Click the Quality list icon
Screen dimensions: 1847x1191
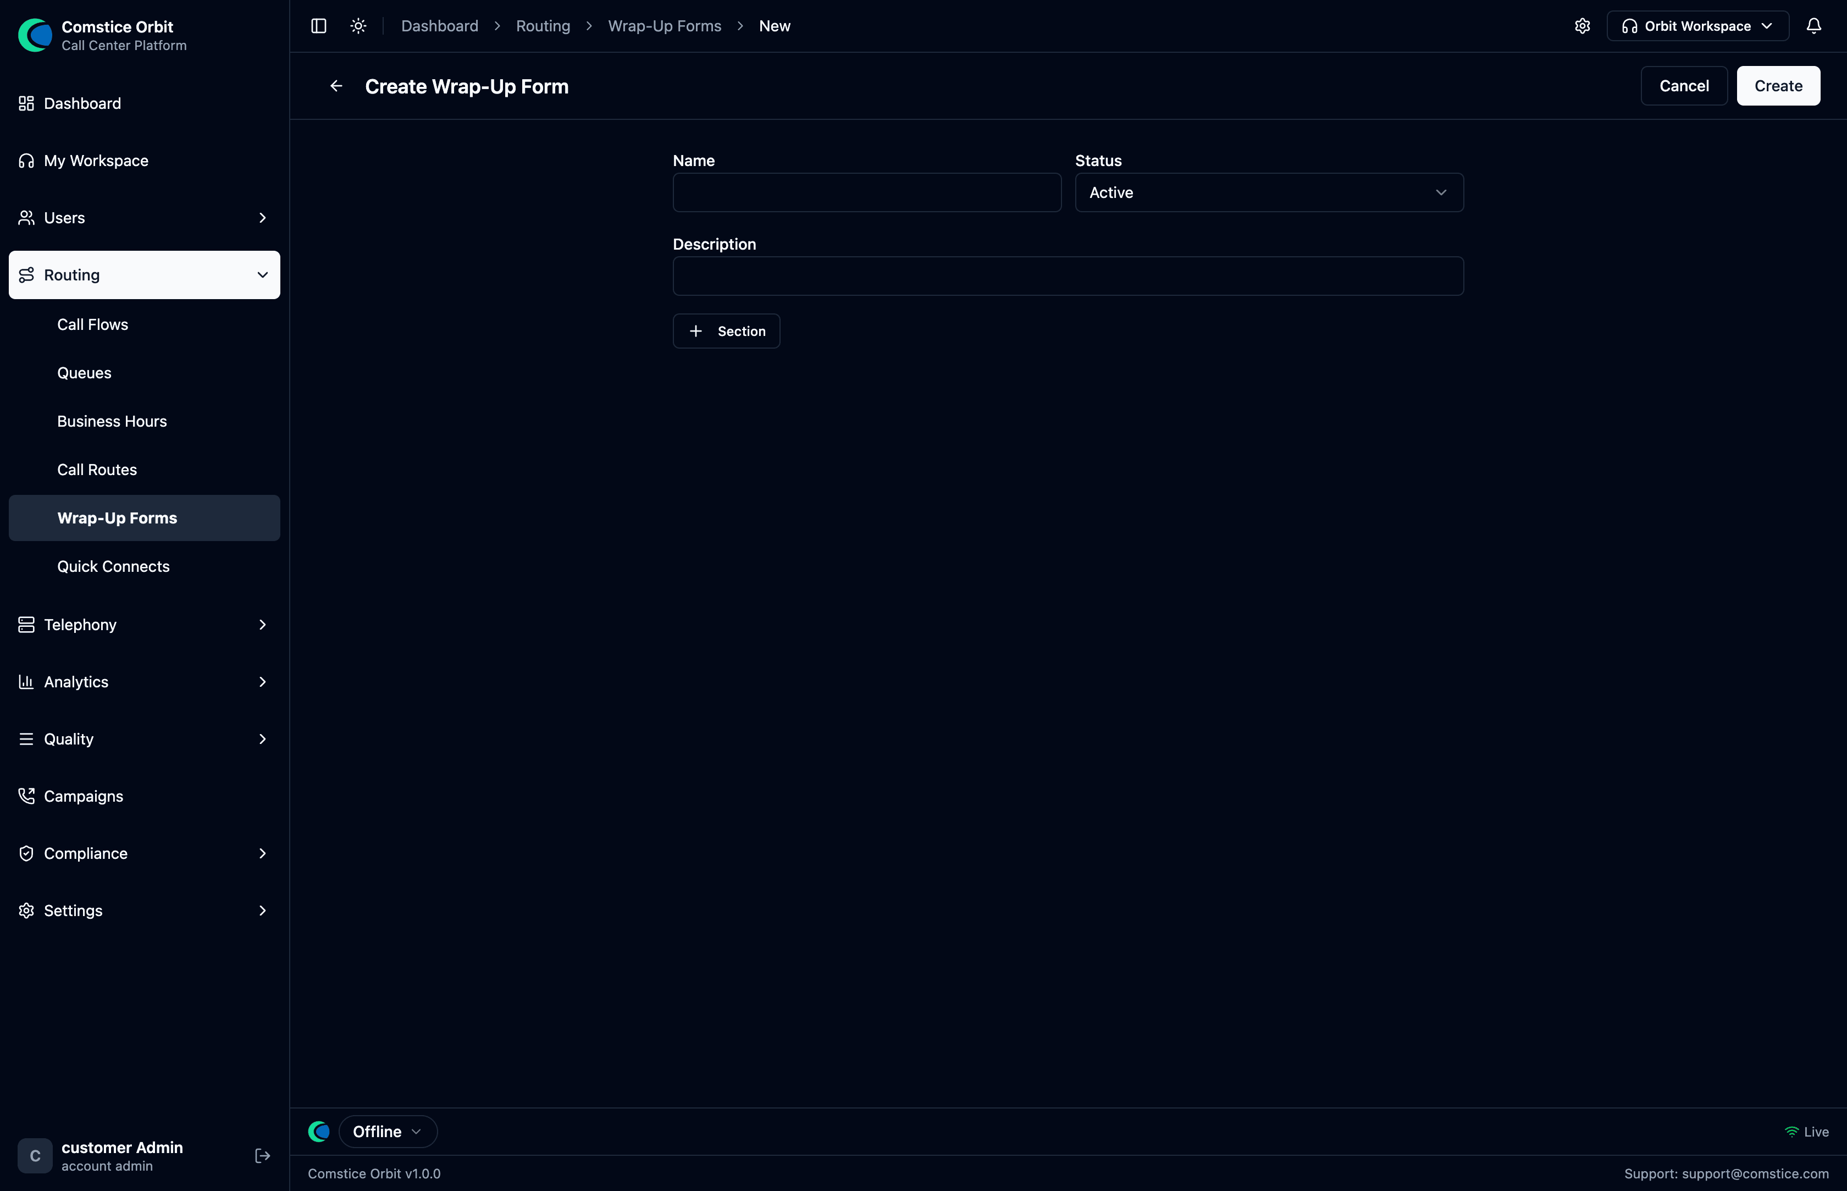(26, 740)
